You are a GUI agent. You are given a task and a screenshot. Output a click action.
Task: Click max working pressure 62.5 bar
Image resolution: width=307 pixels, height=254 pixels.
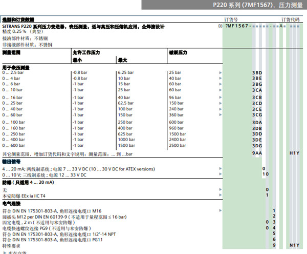[x=126, y=103]
